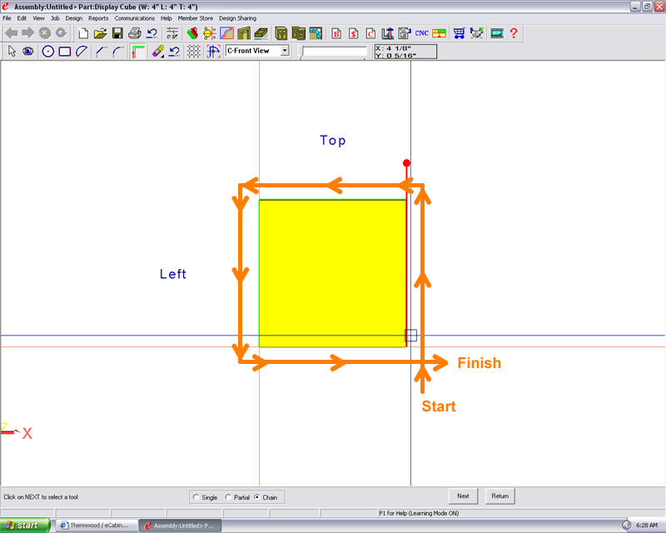Select the rectangle drawing tool
Viewport: 666px width, 533px height.
(x=65, y=52)
